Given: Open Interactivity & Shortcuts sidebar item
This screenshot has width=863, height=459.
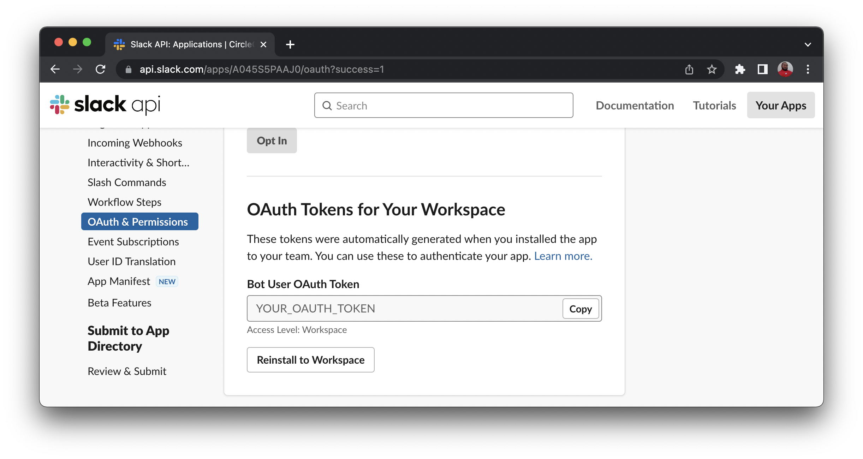Looking at the screenshot, I should tap(138, 162).
